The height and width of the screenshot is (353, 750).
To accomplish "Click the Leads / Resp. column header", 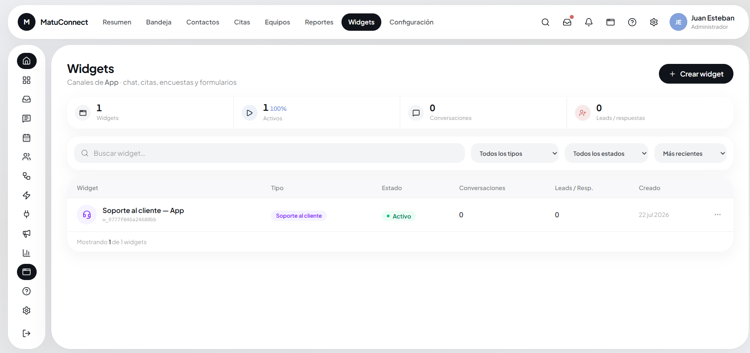I will (574, 188).
